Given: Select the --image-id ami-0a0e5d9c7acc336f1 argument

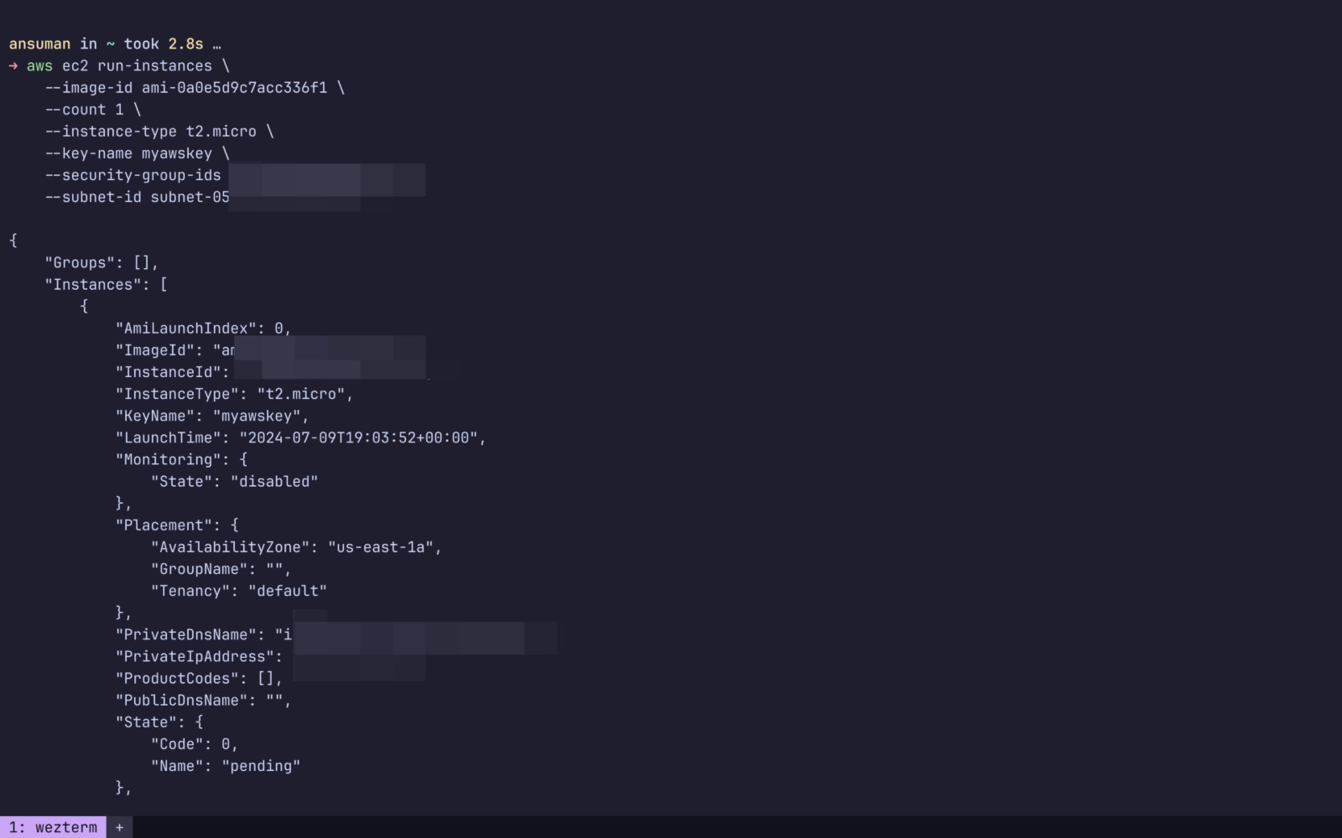Looking at the screenshot, I should coord(191,87).
